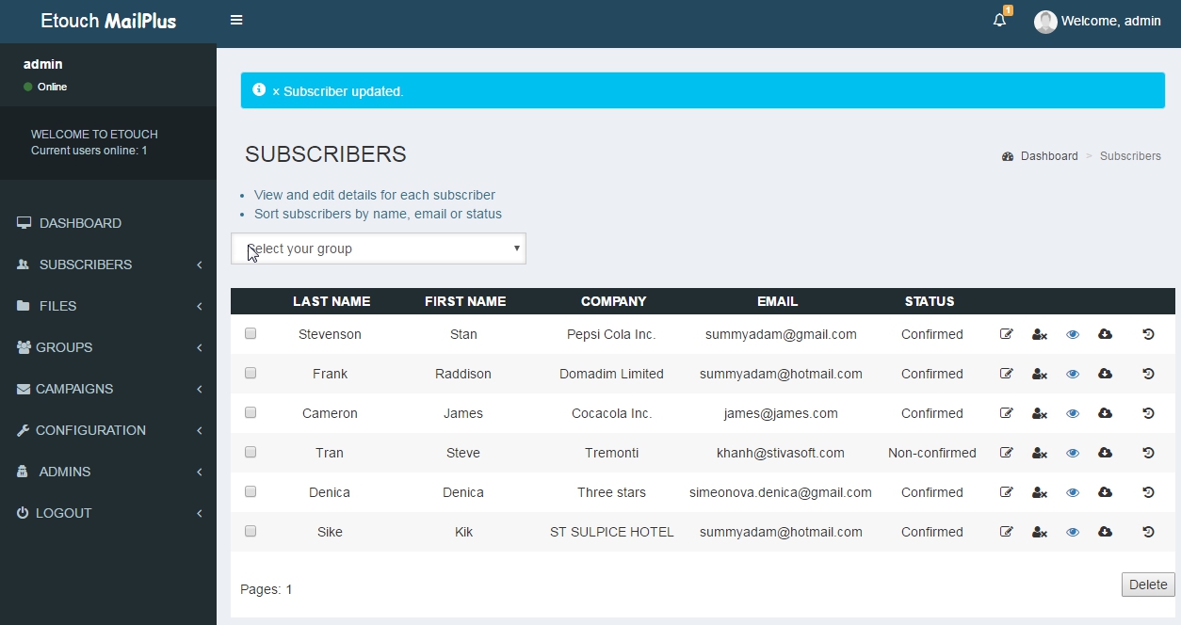Open Configuration sidebar menu item

(x=108, y=430)
